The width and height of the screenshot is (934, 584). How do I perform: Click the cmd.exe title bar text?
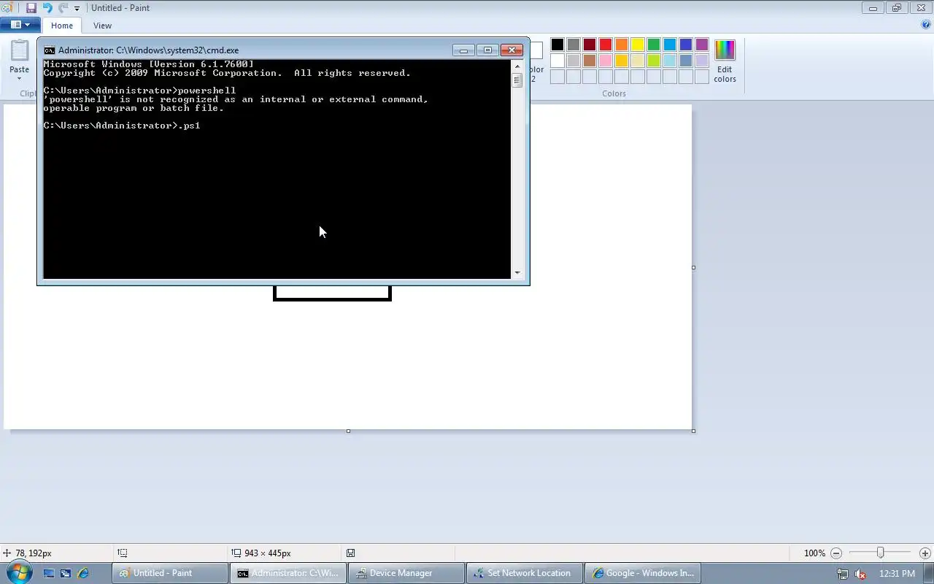(148, 50)
